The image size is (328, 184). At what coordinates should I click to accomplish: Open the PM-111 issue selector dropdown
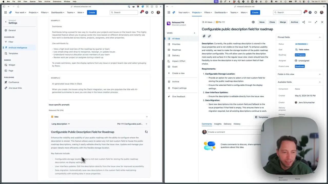[132, 124]
